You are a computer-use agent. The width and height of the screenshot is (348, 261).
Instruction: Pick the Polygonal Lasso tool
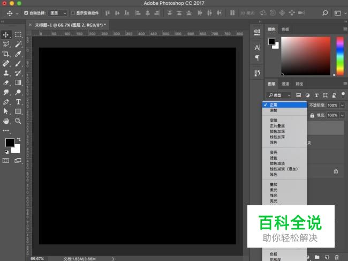tap(6, 44)
